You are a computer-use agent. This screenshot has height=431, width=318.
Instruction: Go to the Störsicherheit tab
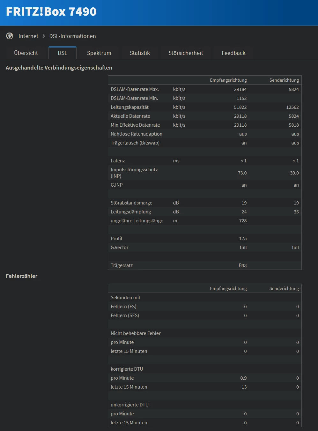click(186, 53)
